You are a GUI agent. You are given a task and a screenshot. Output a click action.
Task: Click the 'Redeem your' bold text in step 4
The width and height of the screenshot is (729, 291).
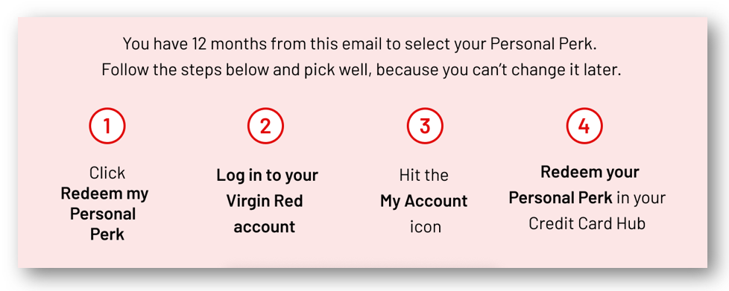point(590,172)
